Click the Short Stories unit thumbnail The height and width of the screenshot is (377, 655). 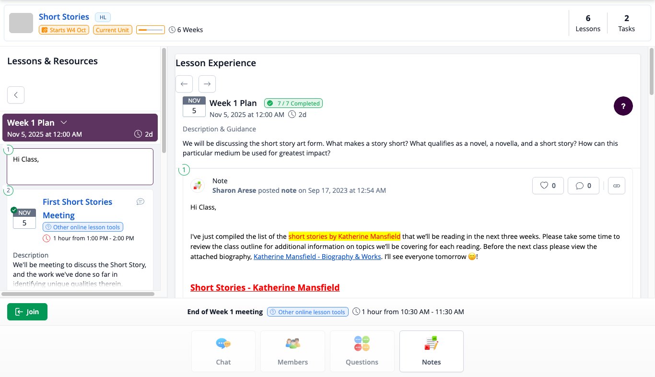(x=21, y=23)
